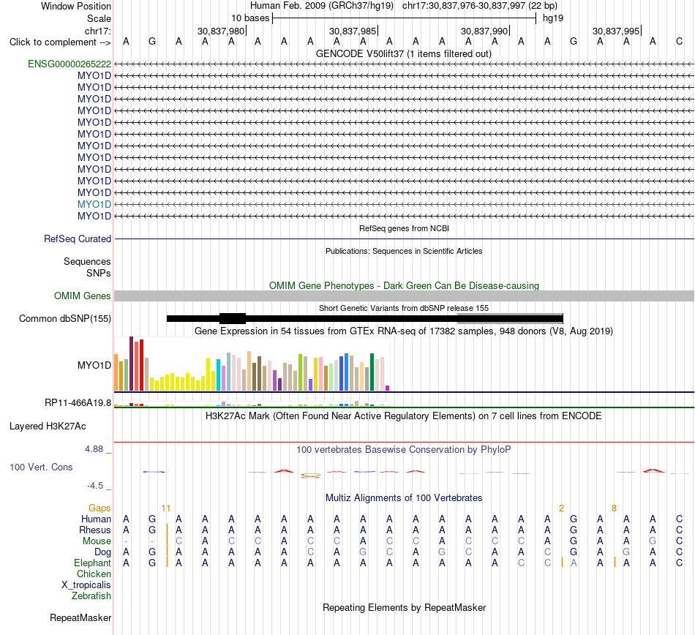Select the ENSG00000265222 gene label
Viewport: 695px width, 635px height.
point(69,64)
